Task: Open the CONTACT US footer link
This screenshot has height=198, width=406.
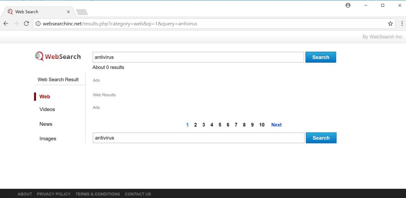Action: (138, 194)
